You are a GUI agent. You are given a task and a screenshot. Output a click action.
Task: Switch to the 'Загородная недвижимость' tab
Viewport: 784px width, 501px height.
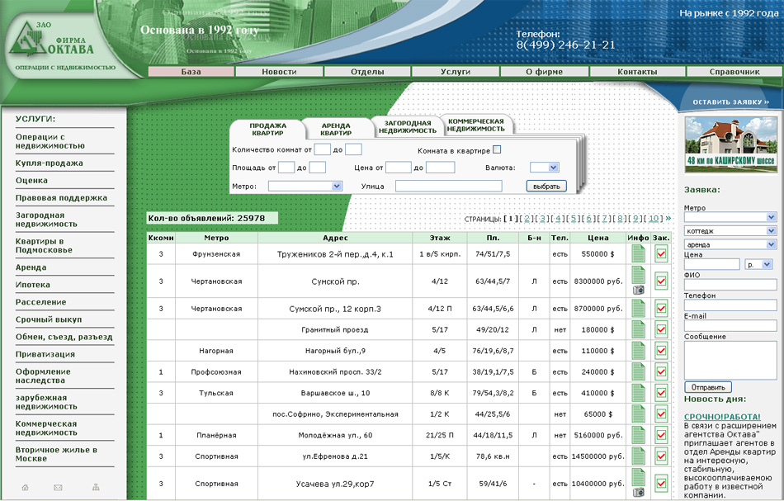[x=408, y=127]
